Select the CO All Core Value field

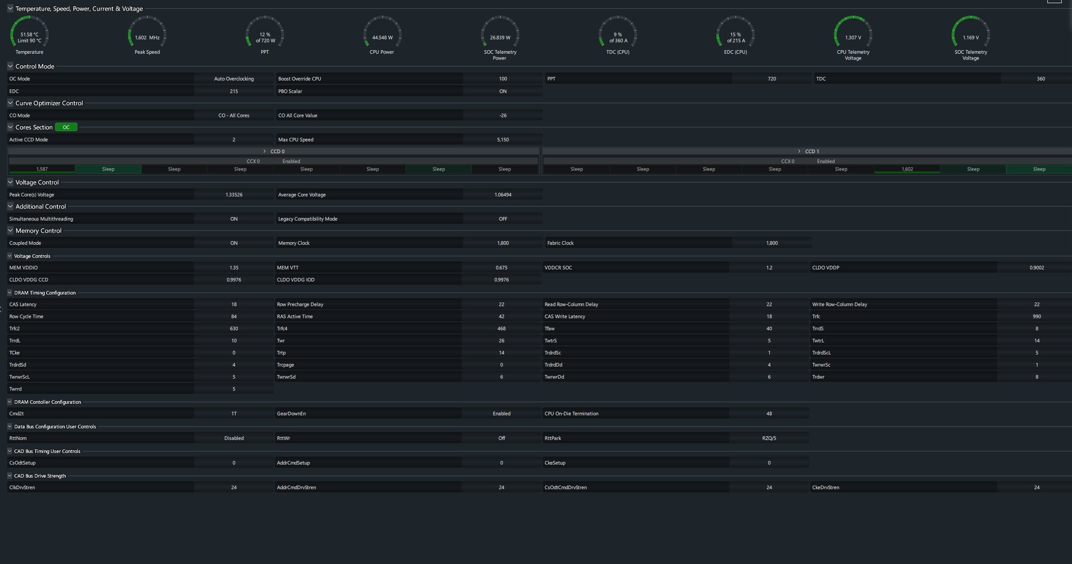coord(503,115)
